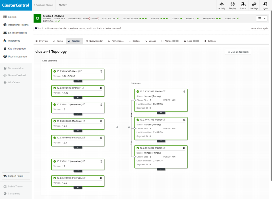Viewport: 272px width, 199px height.
Task: Open Key Management in sidebar
Action: click(x=15, y=49)
